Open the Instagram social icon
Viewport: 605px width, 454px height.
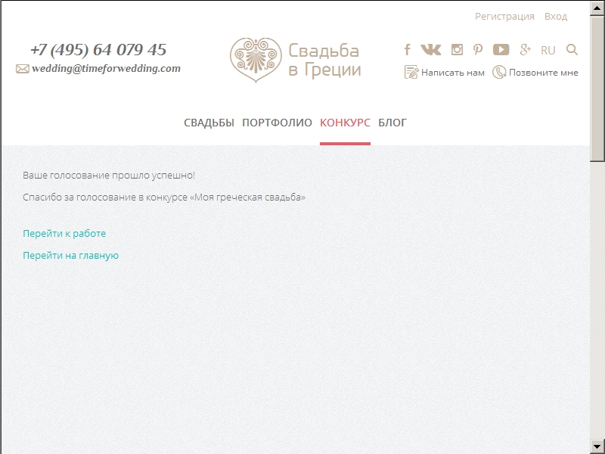click(457, 50)
